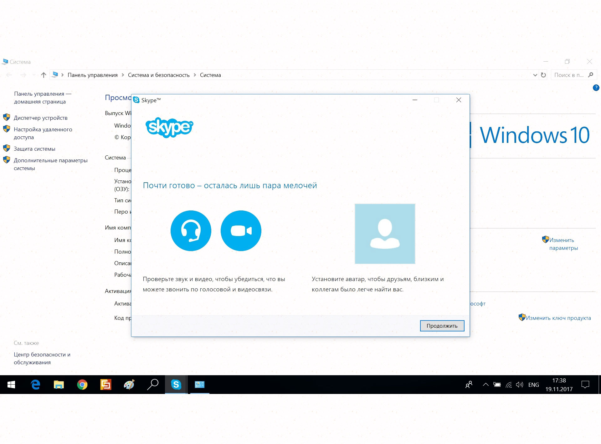Show hidden tray icons chevron
This screenshot has height=444, width=601.
click(x=485, y=385)
